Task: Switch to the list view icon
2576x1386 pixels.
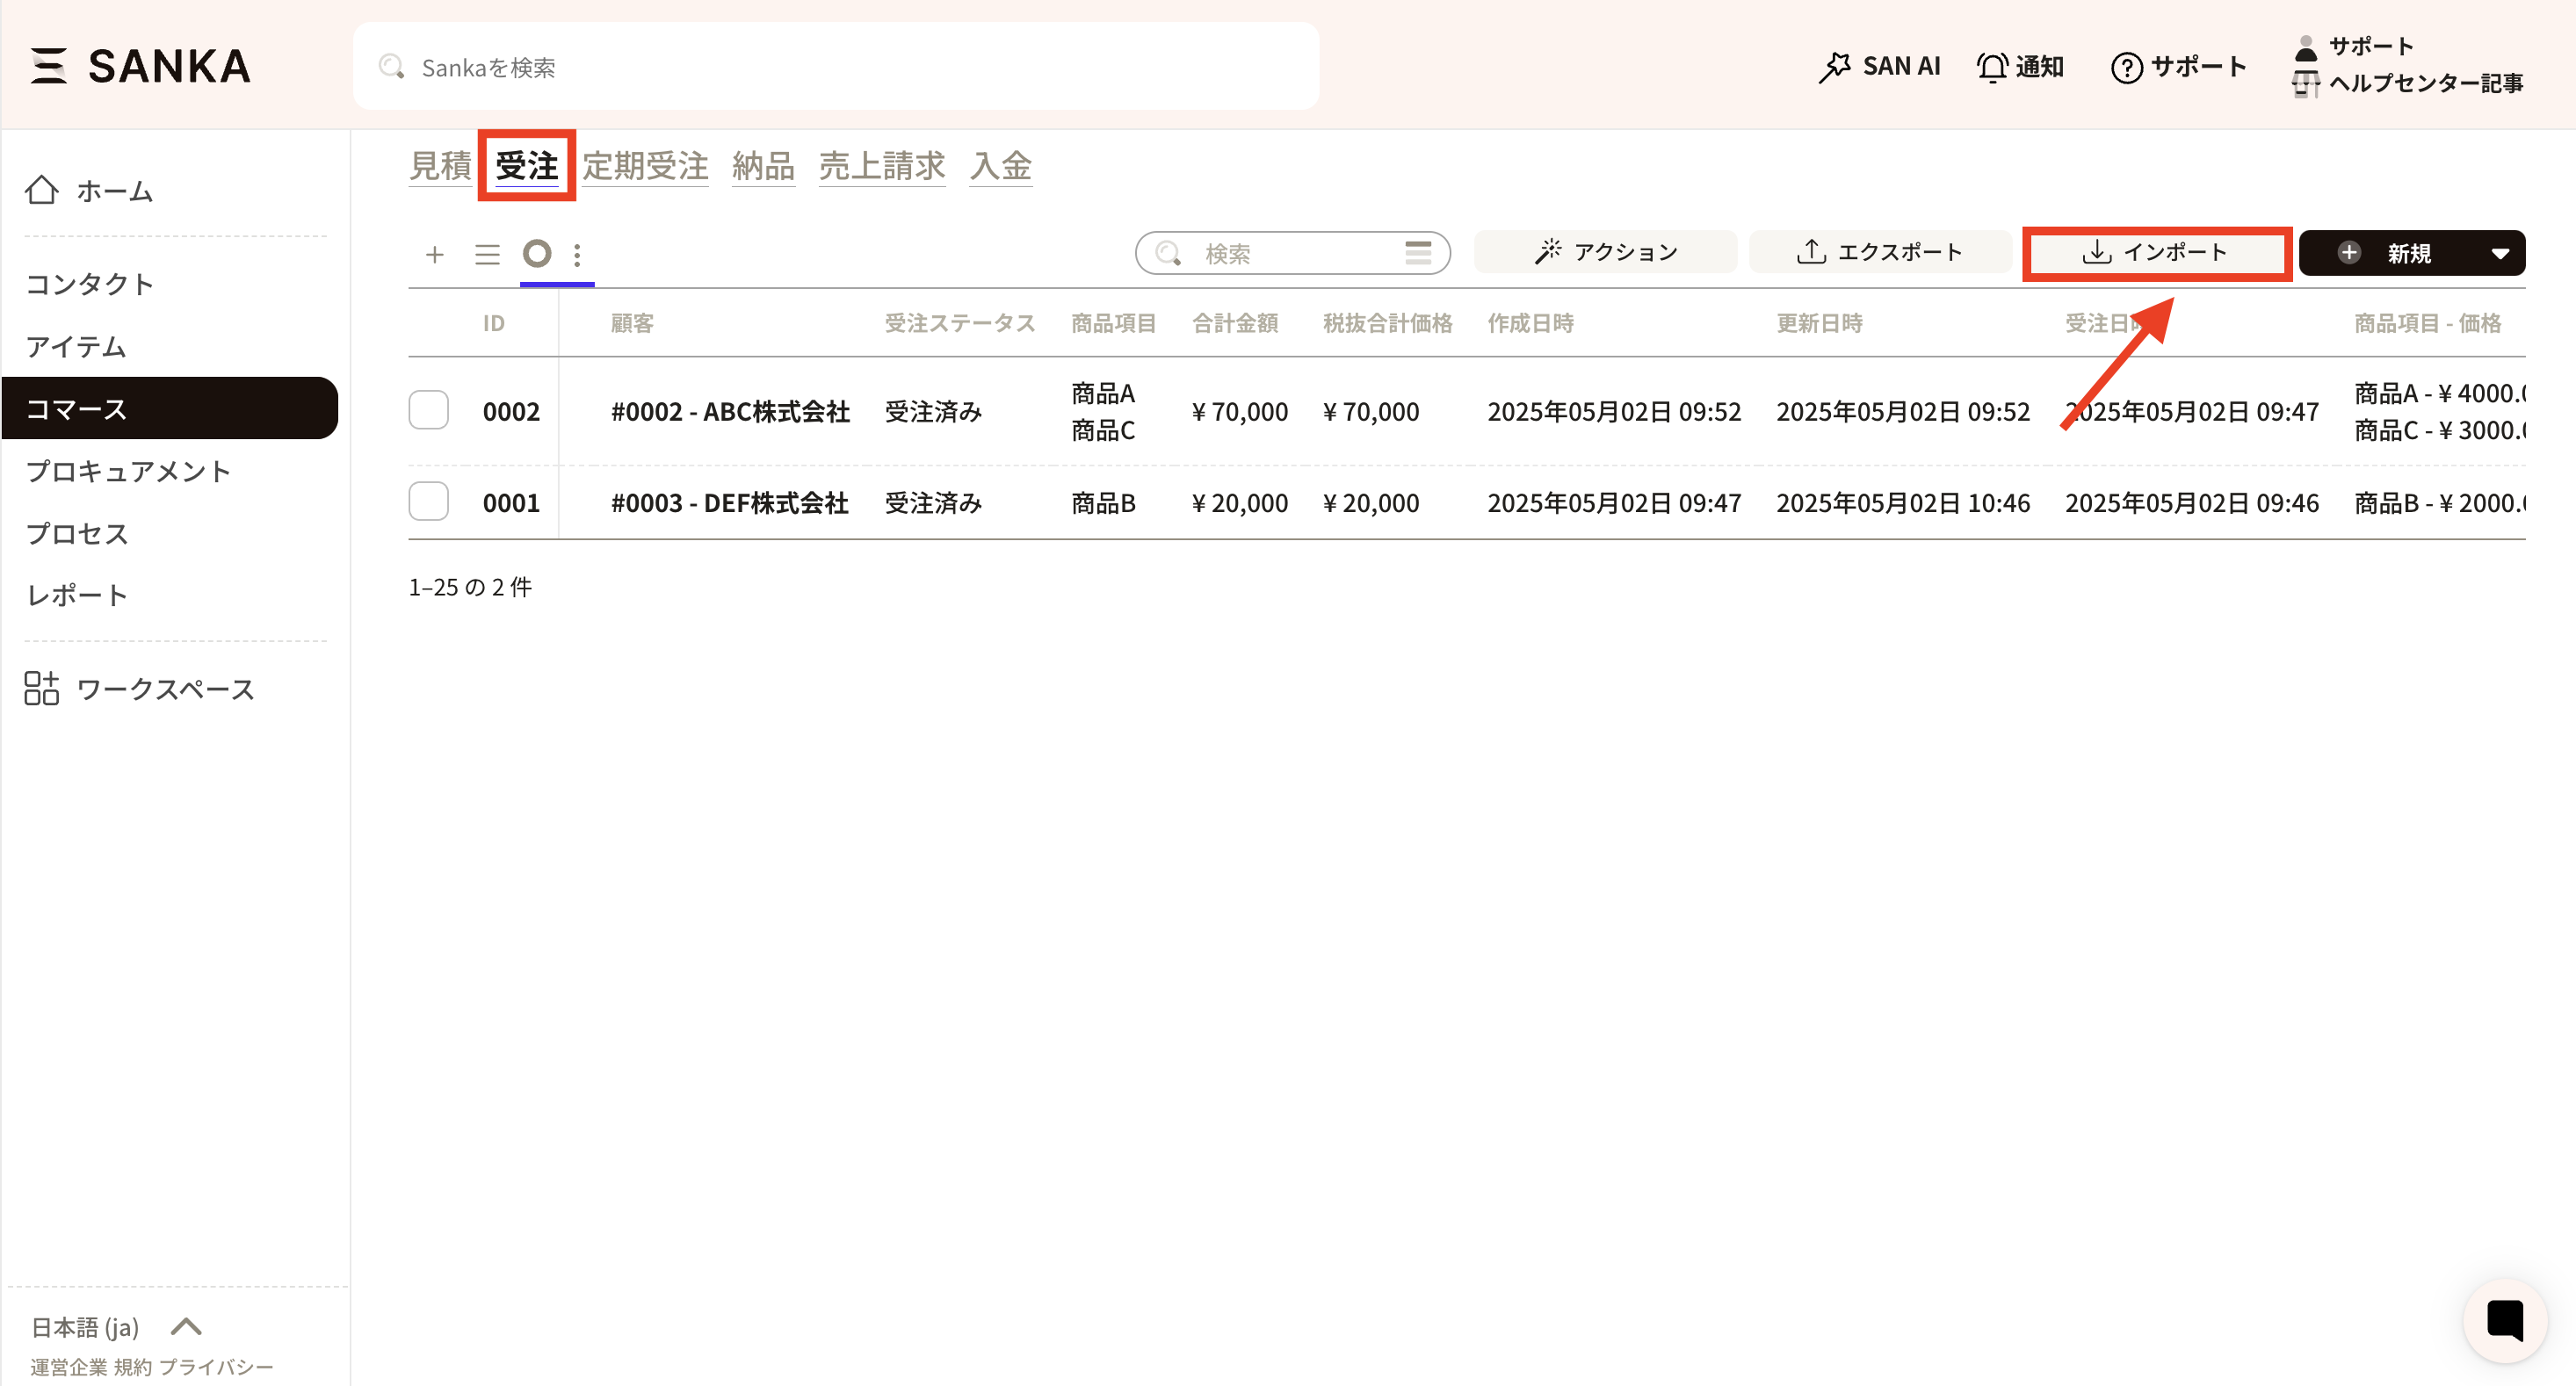Action: pyautogui.click(x=487, y=254)
